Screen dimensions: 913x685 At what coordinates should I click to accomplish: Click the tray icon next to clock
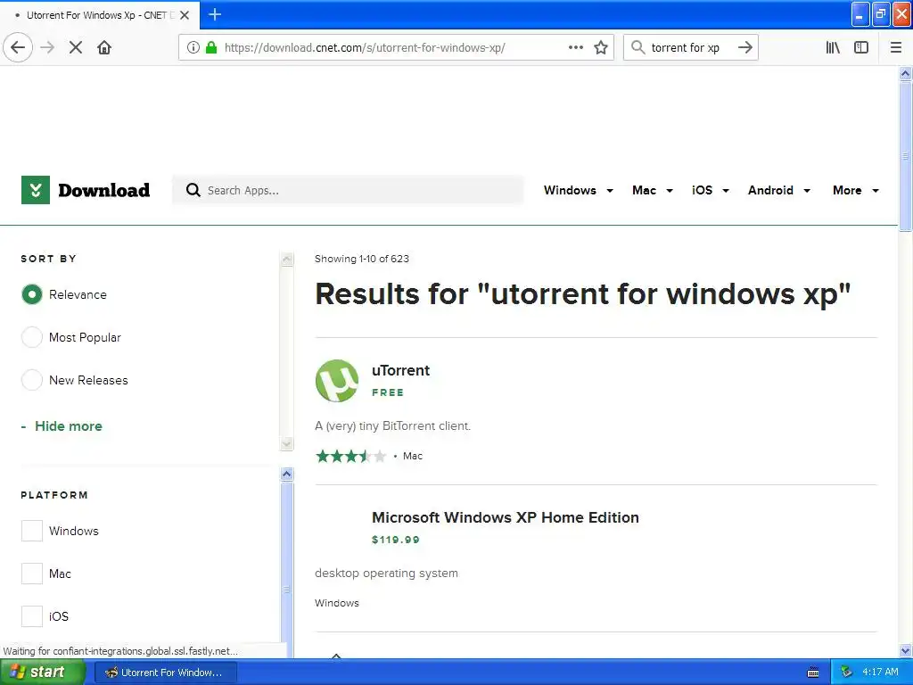(x=847, y=673)
